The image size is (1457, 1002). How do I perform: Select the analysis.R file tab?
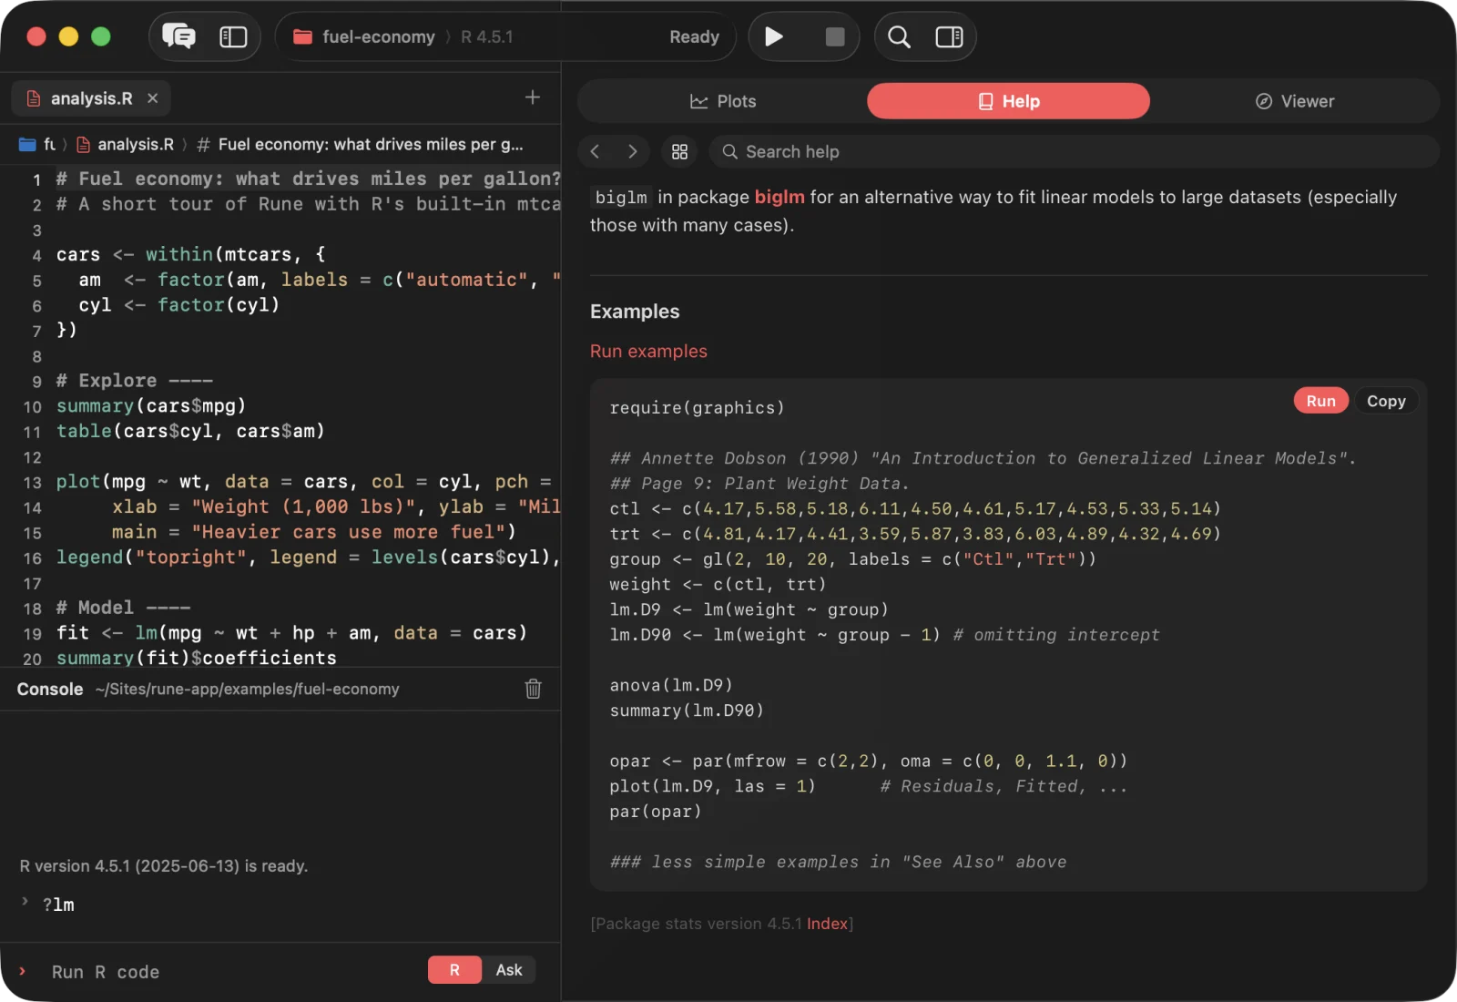tap(91, 98)
